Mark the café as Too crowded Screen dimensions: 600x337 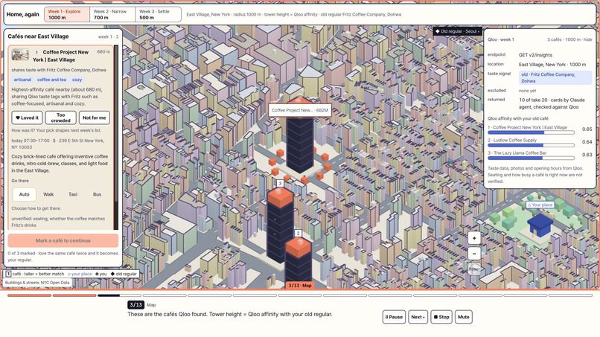pyautogui.click(x=61, y=118)
